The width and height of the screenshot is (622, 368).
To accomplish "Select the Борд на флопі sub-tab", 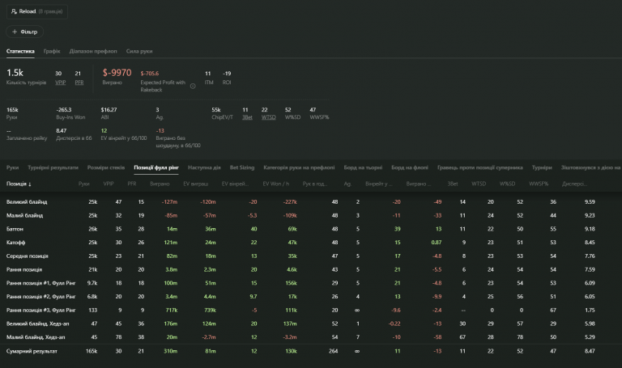I will (x=410, y=167).
